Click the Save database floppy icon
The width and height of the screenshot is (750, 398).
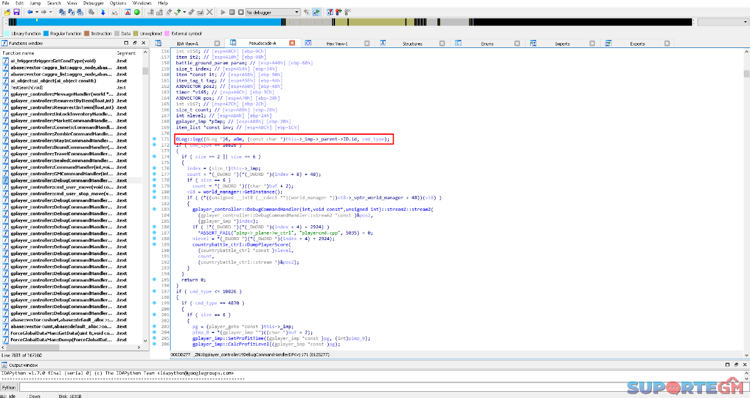click(16, 12)
